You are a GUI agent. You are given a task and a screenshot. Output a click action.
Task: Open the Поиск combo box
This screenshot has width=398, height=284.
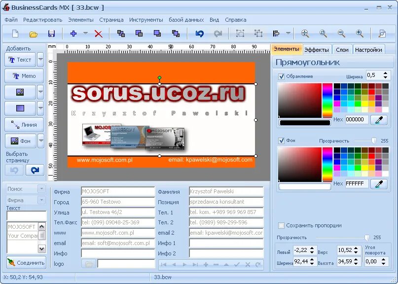pyautogui.click(x=26, y=189)
